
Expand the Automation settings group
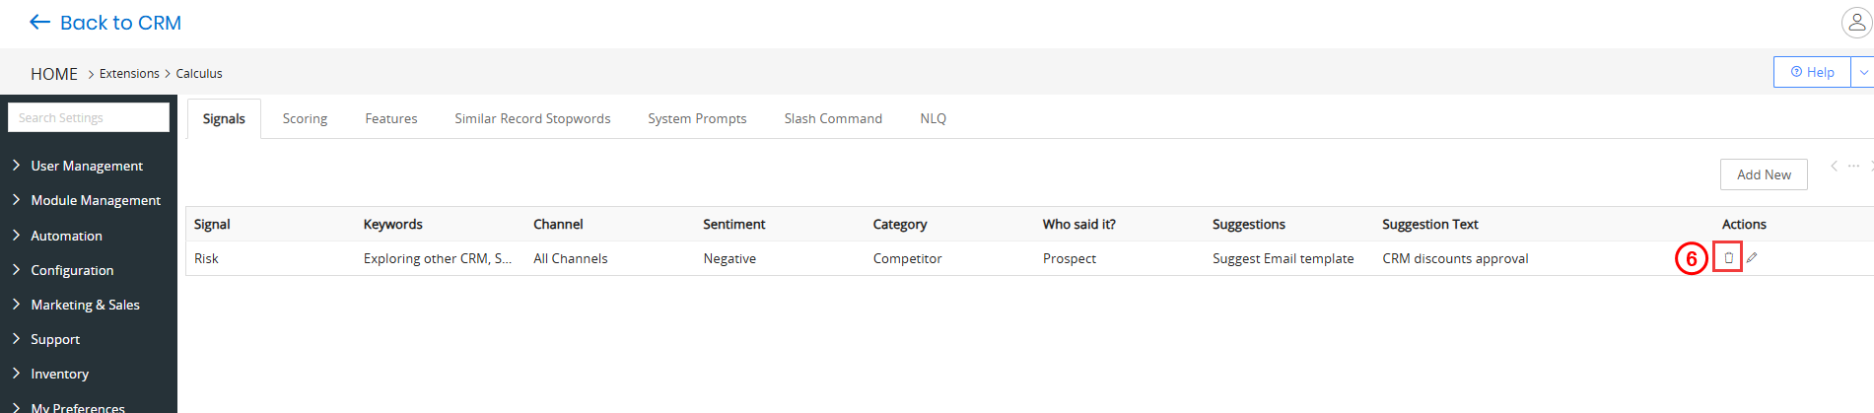click(66, 236)
